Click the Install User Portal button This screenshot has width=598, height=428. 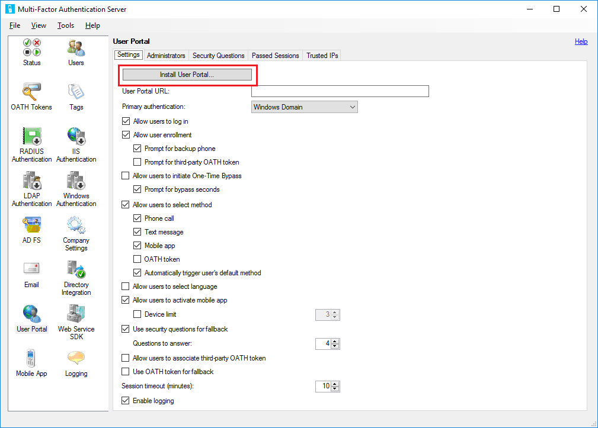tap(187, 73)
